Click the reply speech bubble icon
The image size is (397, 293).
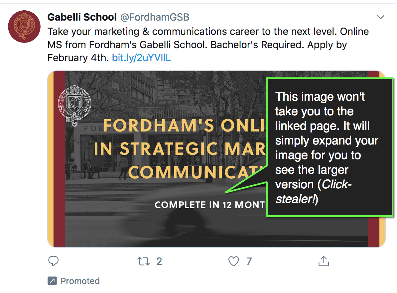pos(54,261)
